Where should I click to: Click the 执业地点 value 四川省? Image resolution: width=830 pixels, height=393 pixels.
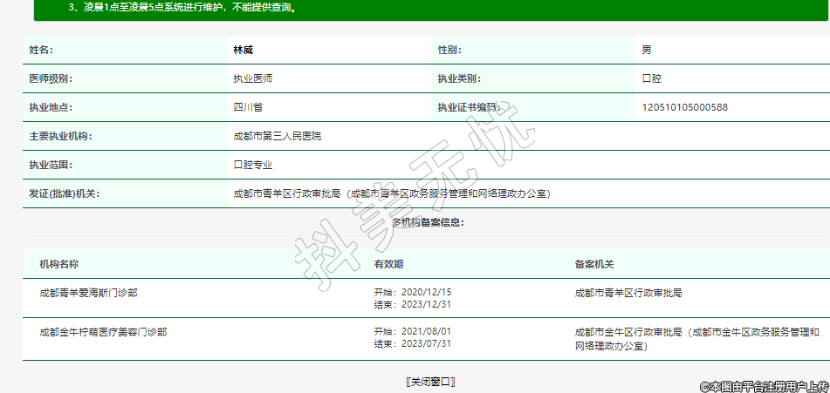coord(247,107)
